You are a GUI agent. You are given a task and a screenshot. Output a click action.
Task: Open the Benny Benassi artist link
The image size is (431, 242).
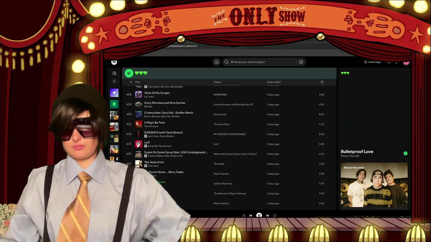[153, 116]
